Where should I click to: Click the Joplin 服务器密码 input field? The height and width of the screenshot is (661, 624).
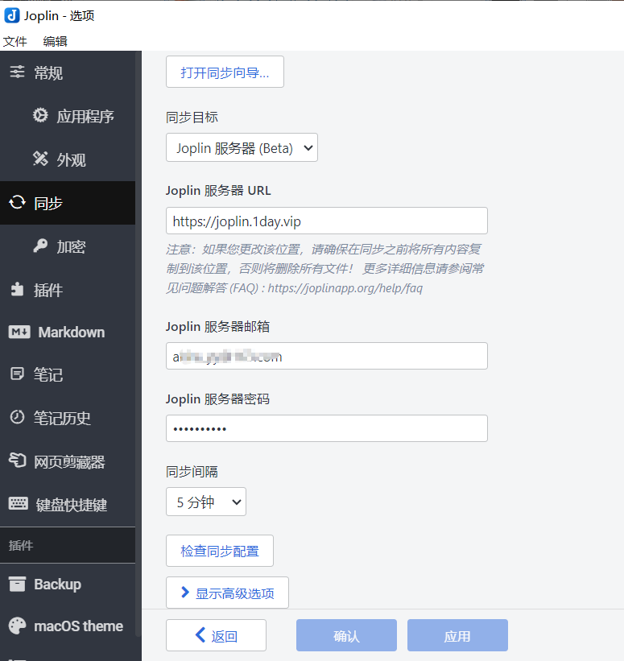[x=327, y=428]
